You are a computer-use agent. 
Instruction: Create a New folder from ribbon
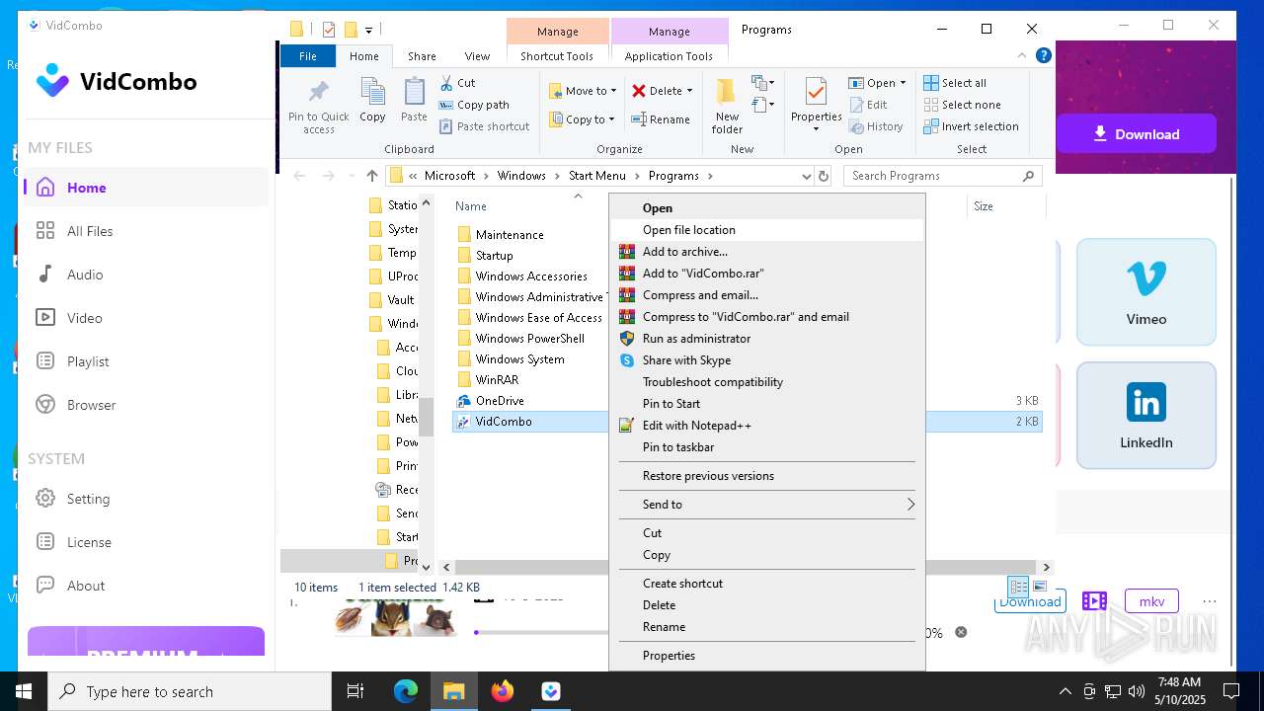[x=727, y=106]
